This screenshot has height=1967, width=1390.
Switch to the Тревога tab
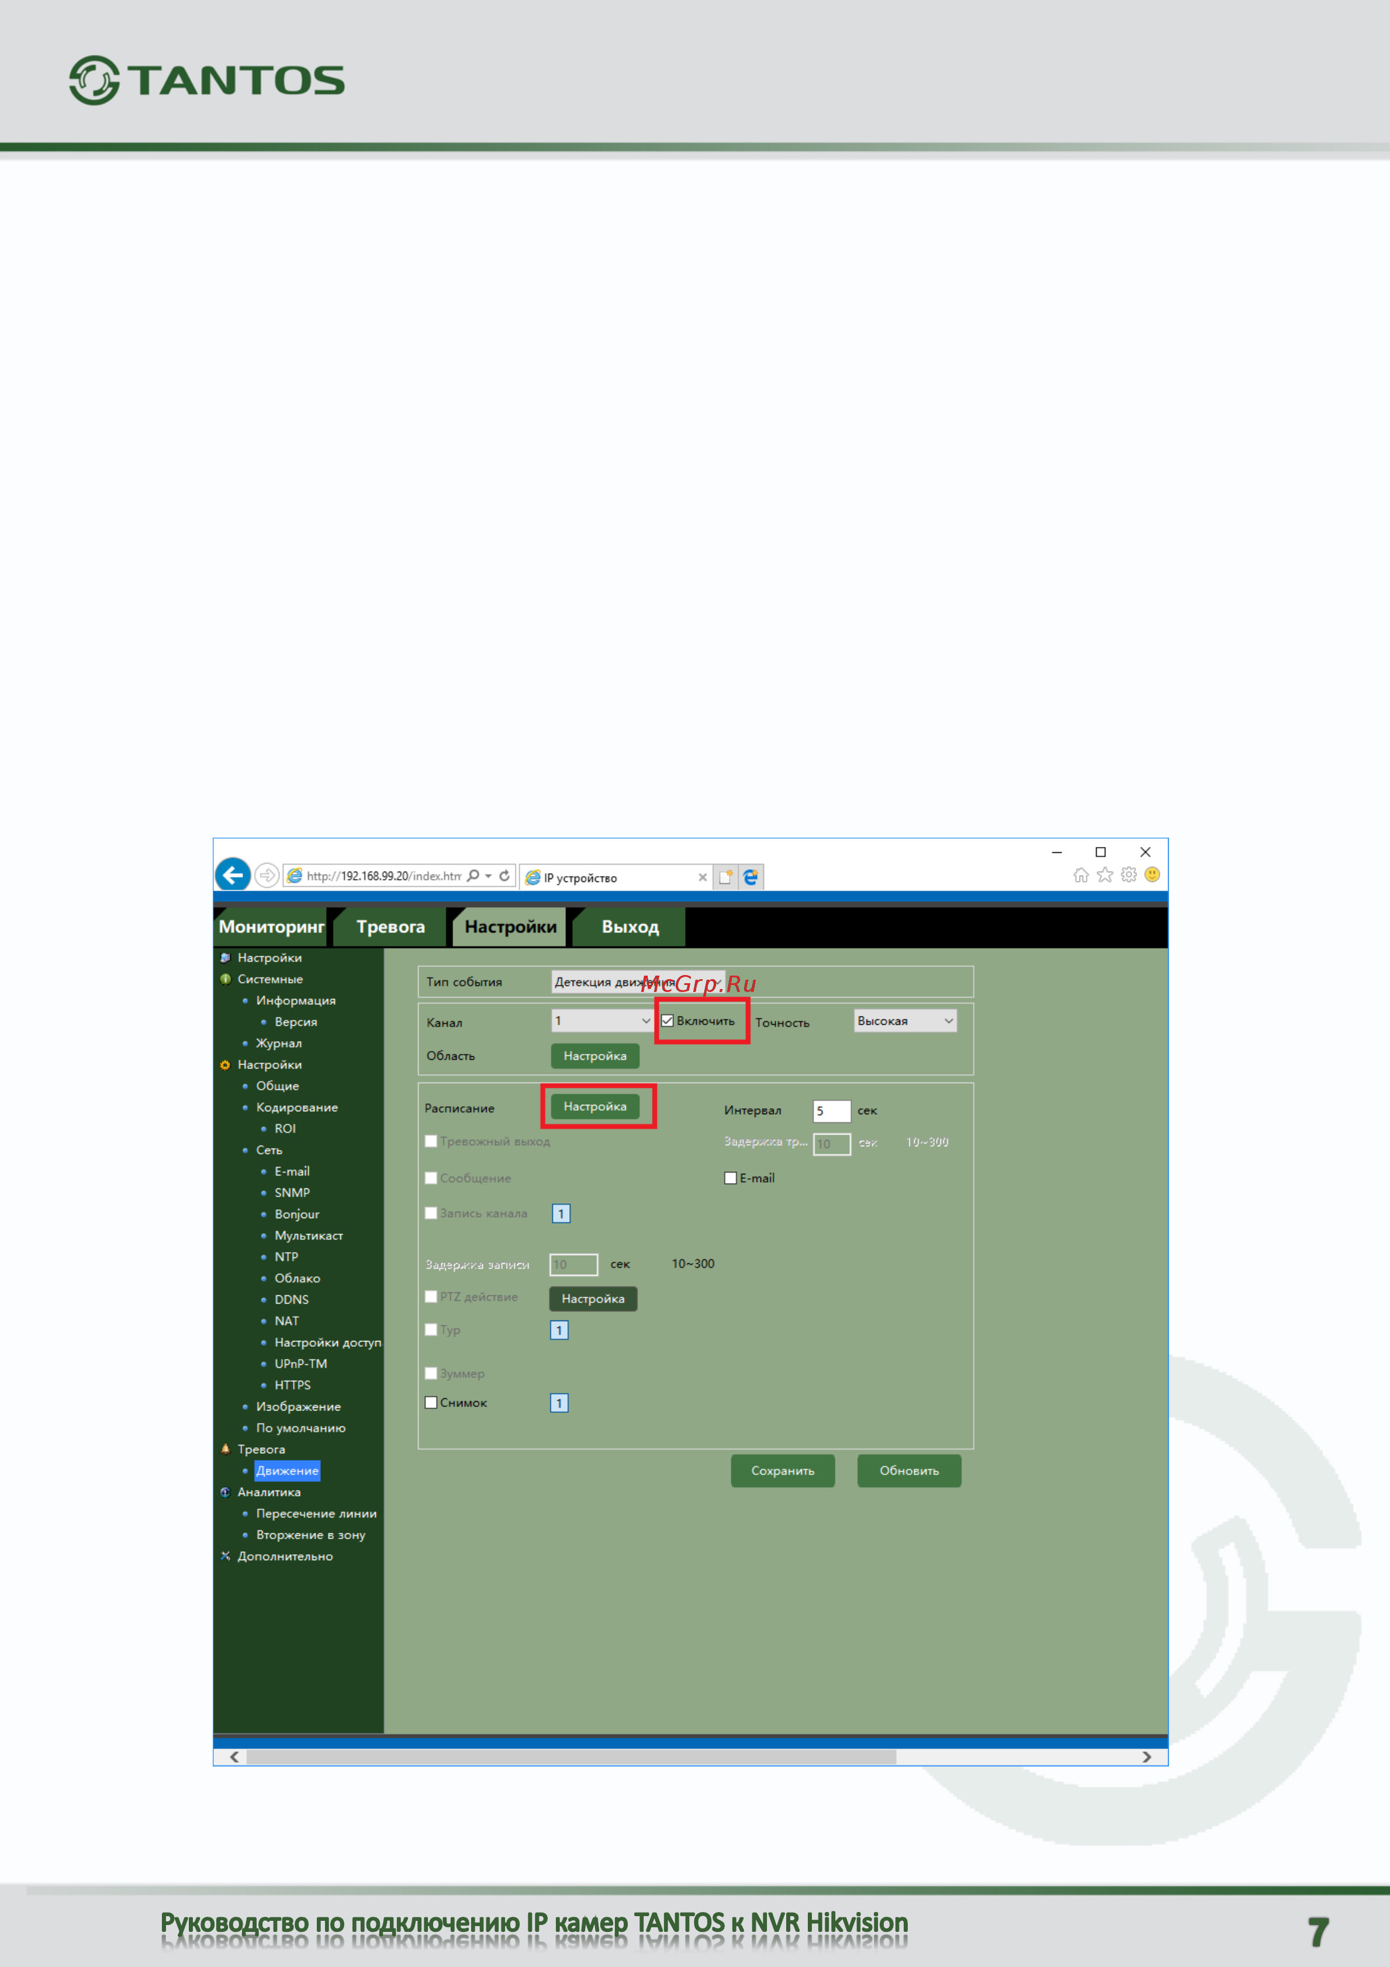click(390, 927)
